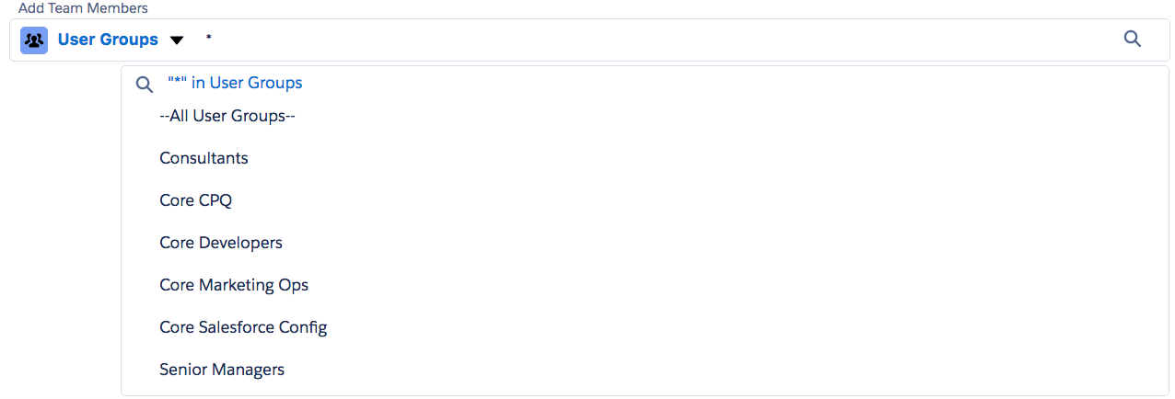
Task: Choose Consultants from the group list
Action: (x=204, y=158)
